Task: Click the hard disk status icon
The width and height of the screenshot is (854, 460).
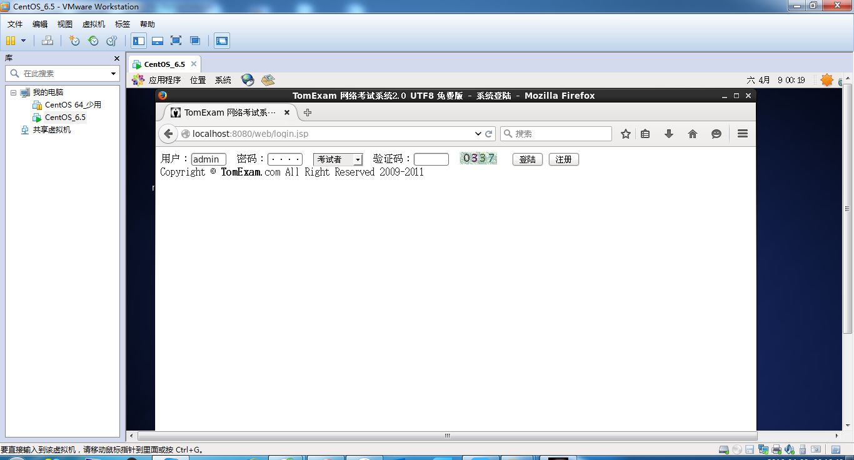Action: coord(724,449)
